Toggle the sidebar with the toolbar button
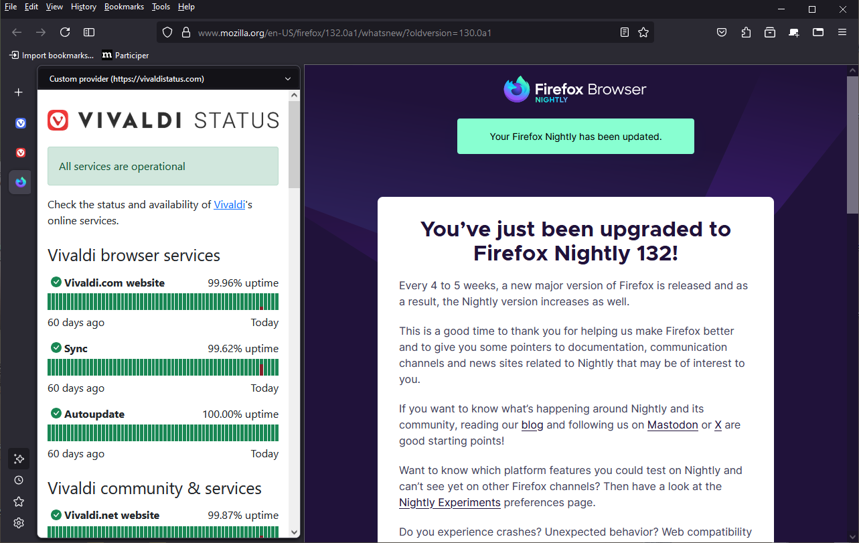 (x=89, y=32)
